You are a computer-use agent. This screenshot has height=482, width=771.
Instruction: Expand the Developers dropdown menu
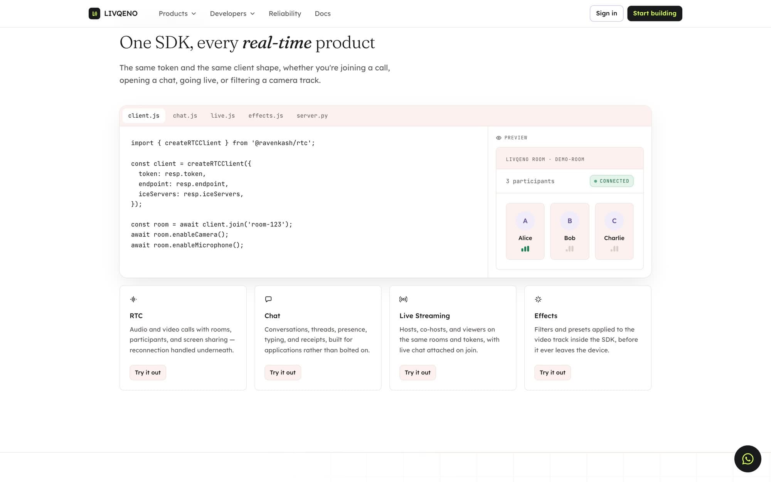[232, 13]
